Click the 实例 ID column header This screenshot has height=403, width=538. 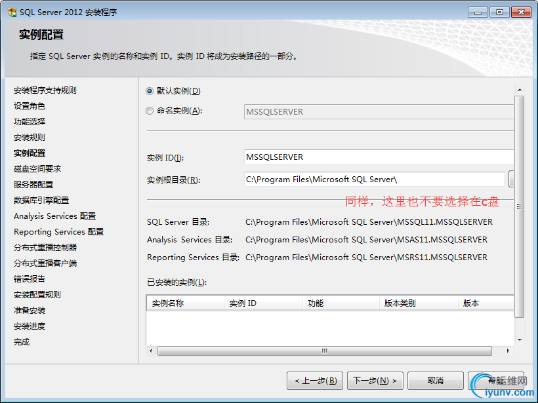[x=264, y=303]
